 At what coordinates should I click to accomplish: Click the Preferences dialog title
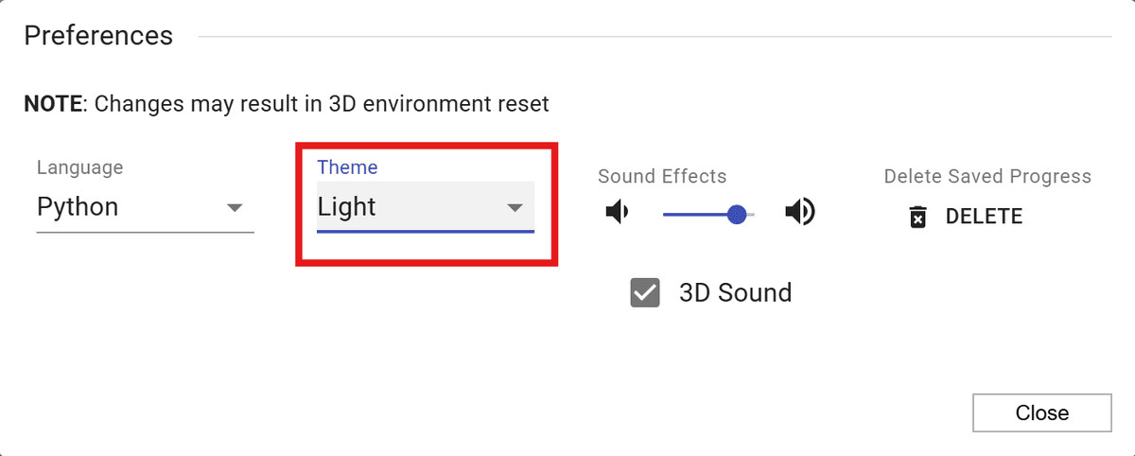click(x=98, y=36)
